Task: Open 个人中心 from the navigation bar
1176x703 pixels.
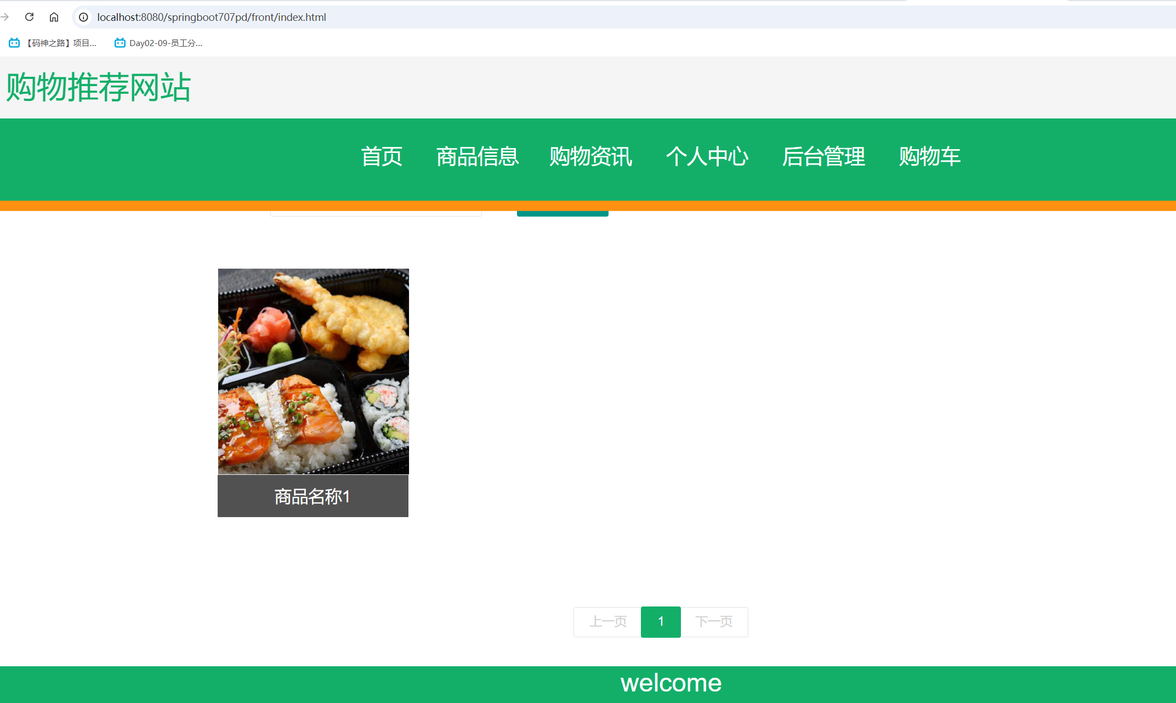Action: pyautogui.click(x=708, y=157)
